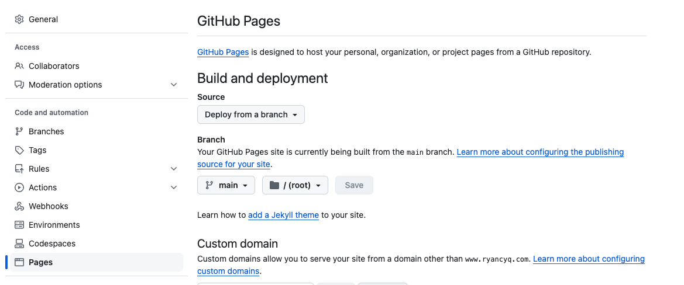Click the Tags label icon
Image resolution: width=684 pixels, height=285 pixels.
(x=19, y=150)
